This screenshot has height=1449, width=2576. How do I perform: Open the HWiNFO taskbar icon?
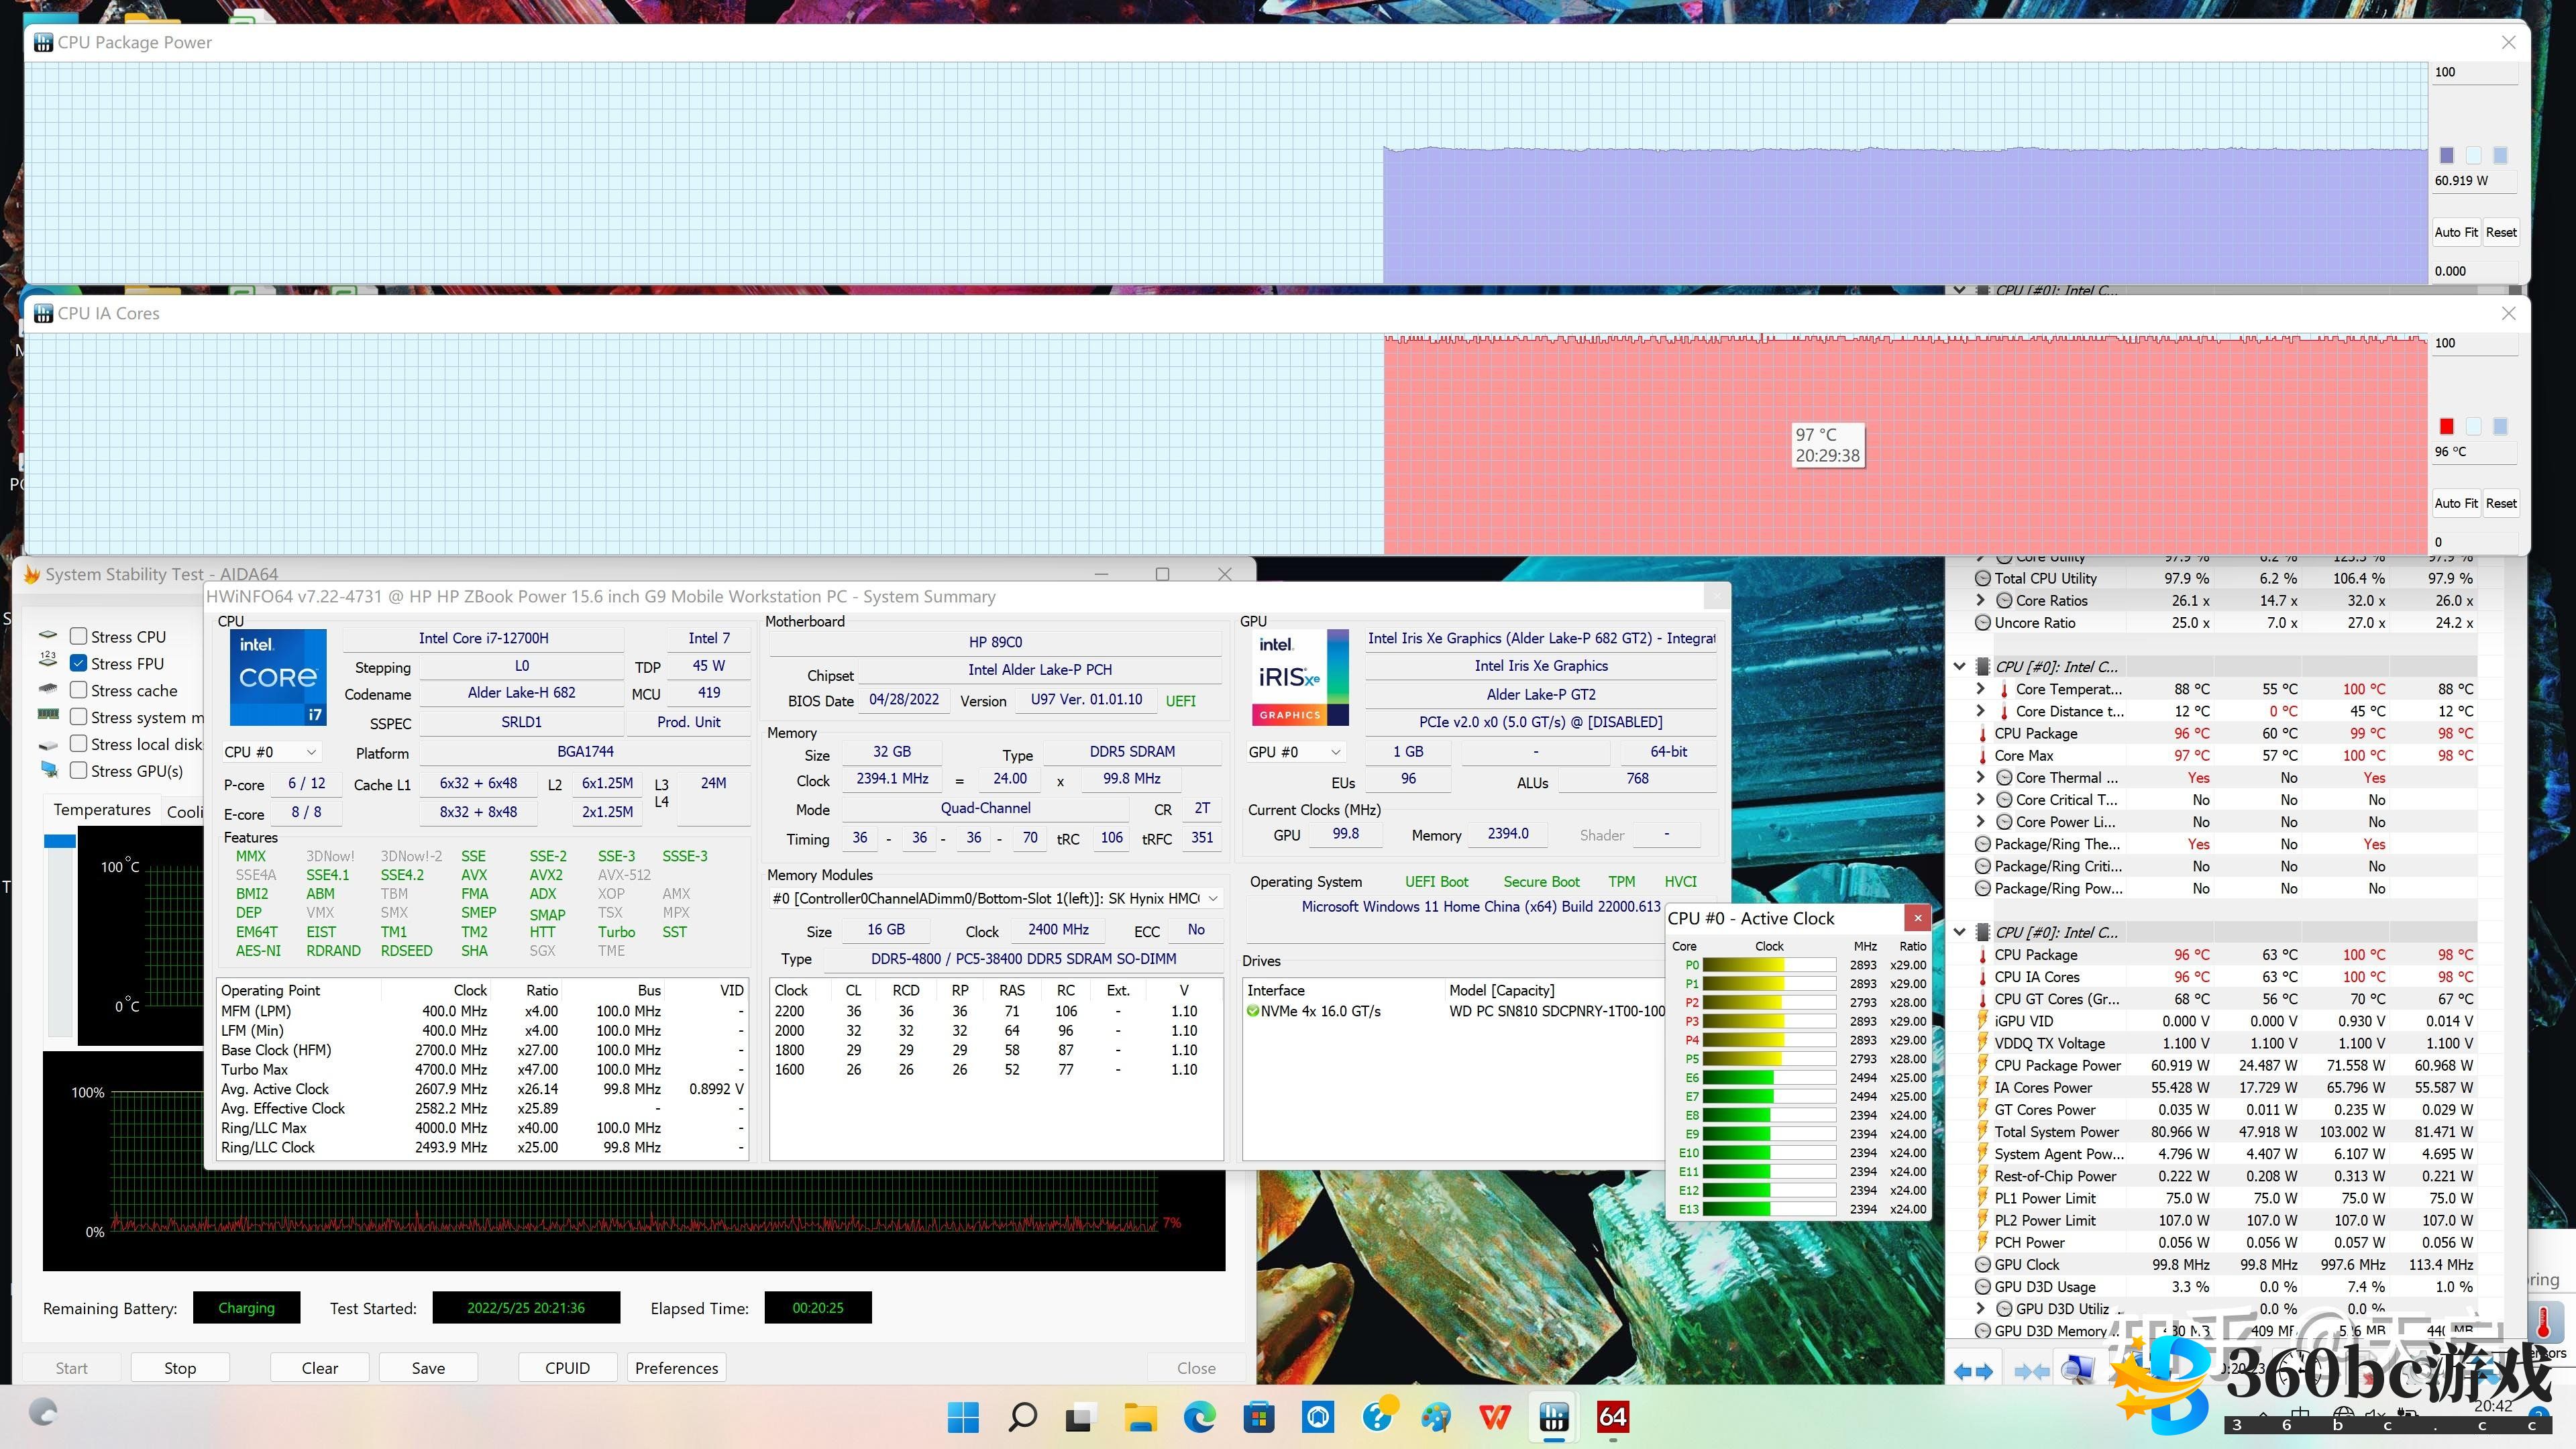[x=1553, y=1417]
